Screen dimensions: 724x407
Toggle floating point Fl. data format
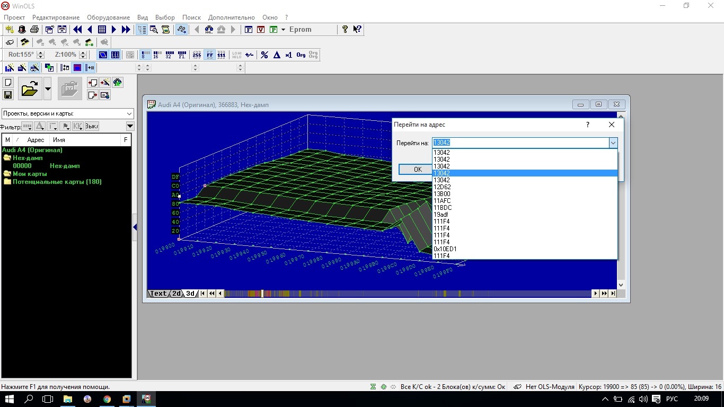(x=182, y=55)
